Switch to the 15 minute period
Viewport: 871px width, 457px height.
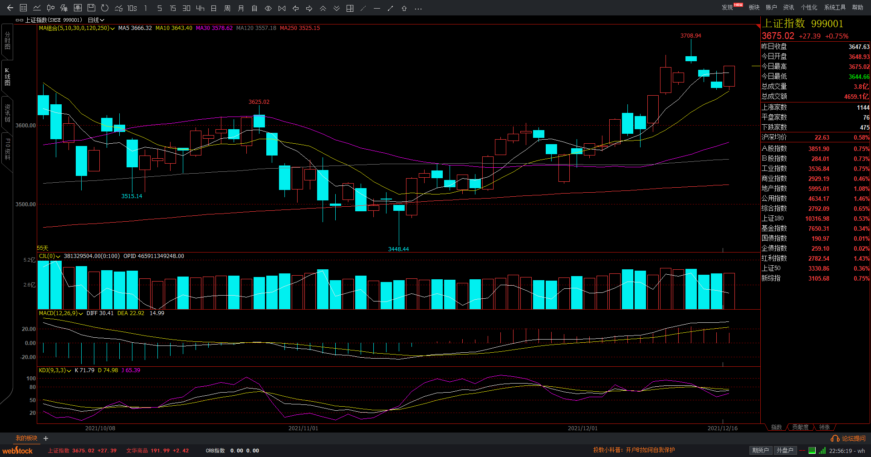click(173, 8)
